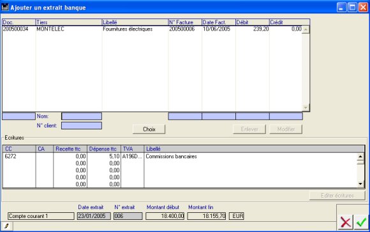
Task: Click the Montant fin field 18.155,70
Action: (x=207, y=216)
